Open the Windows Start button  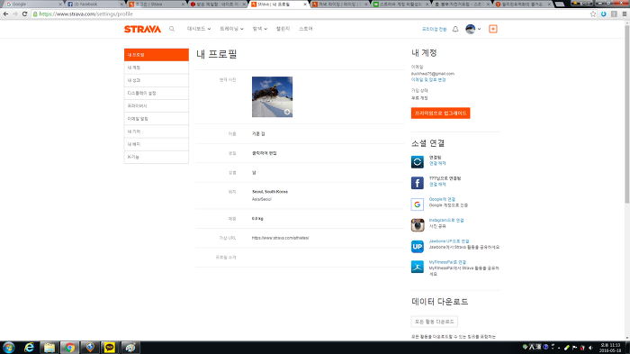click(x=8, y=348)
